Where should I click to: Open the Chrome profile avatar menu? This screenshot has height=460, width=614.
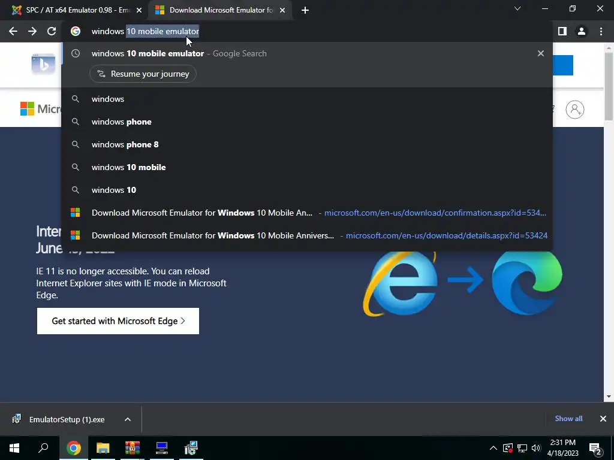[x=582, y=31]
